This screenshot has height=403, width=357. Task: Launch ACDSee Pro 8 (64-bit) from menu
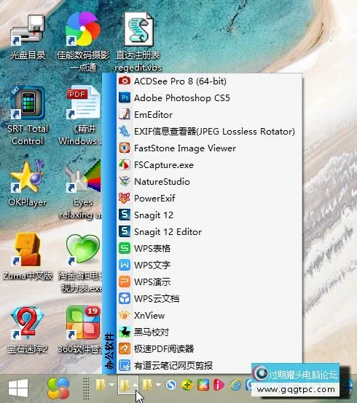click(x=209, y=81)
